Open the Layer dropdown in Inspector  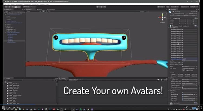193,14
